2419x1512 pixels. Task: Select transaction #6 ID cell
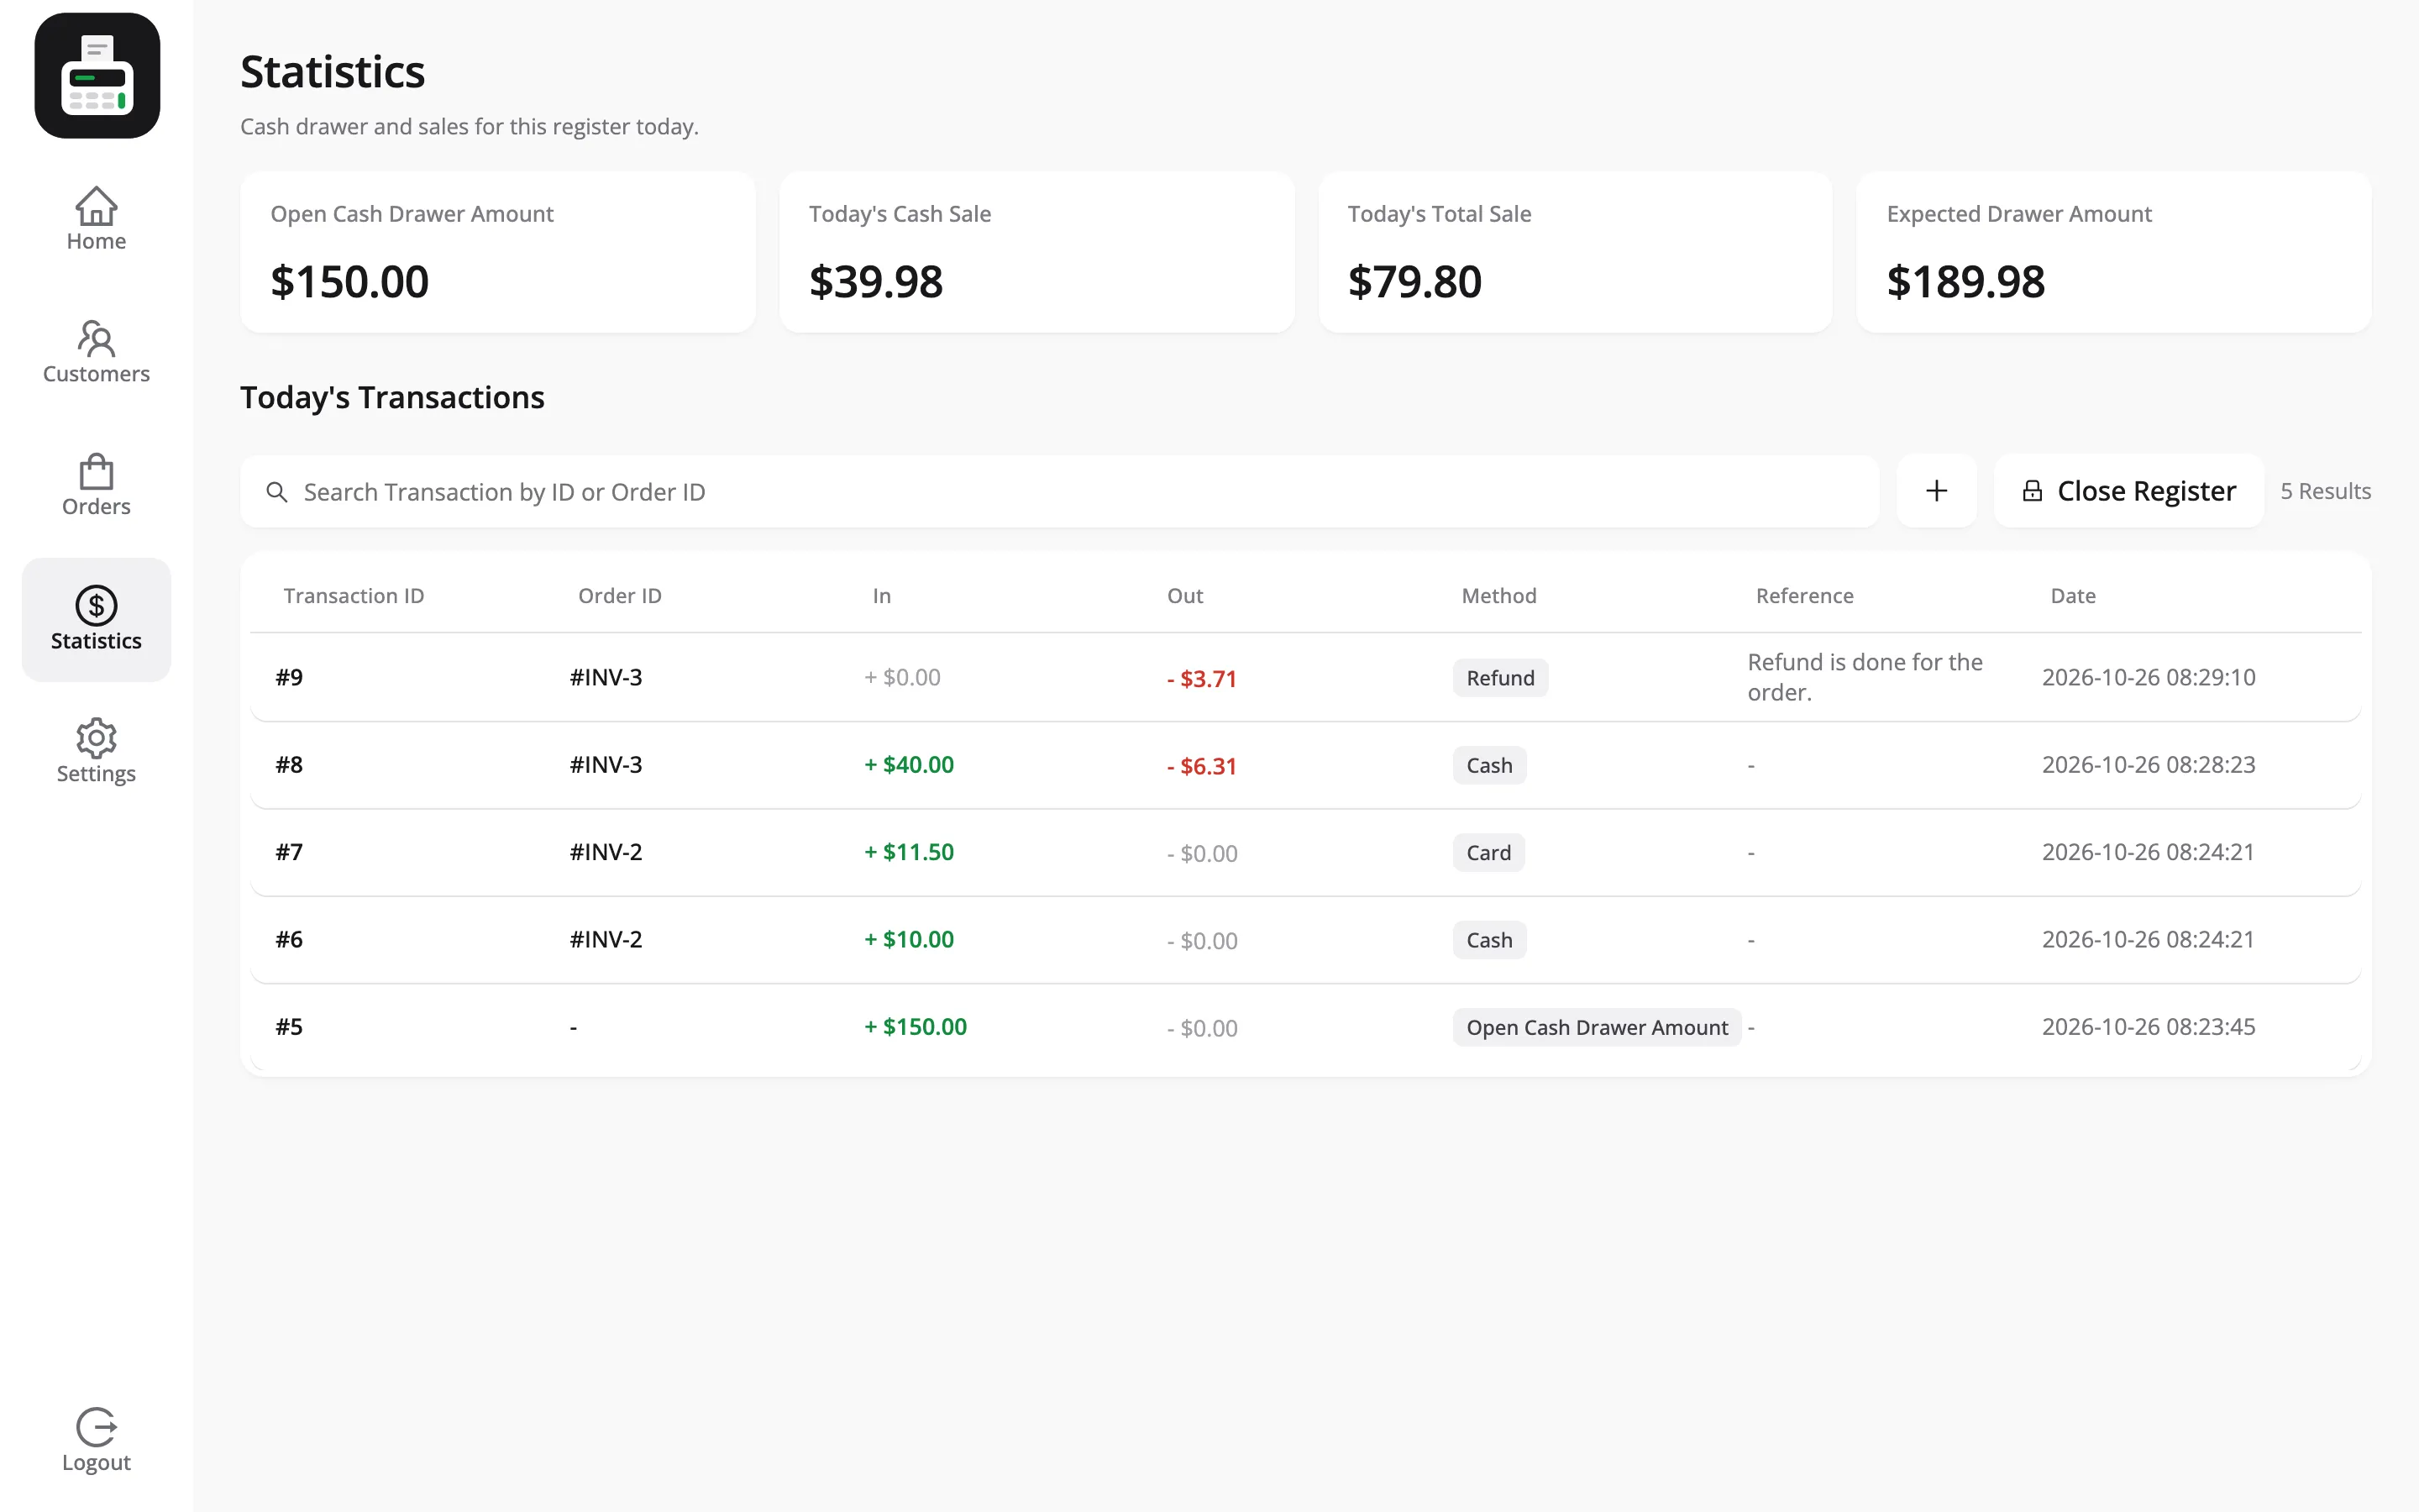[x=289, y=939]
